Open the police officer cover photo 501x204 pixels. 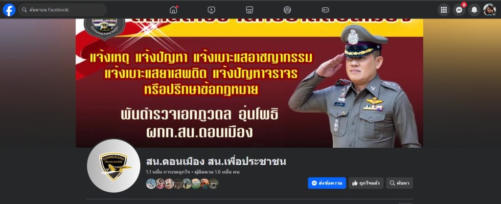pyautogui.click(x=249, y=83)
